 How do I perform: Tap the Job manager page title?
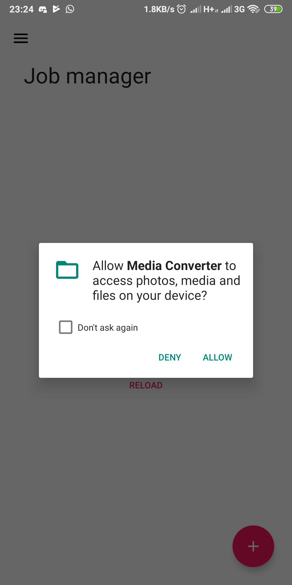click(88, 76)
